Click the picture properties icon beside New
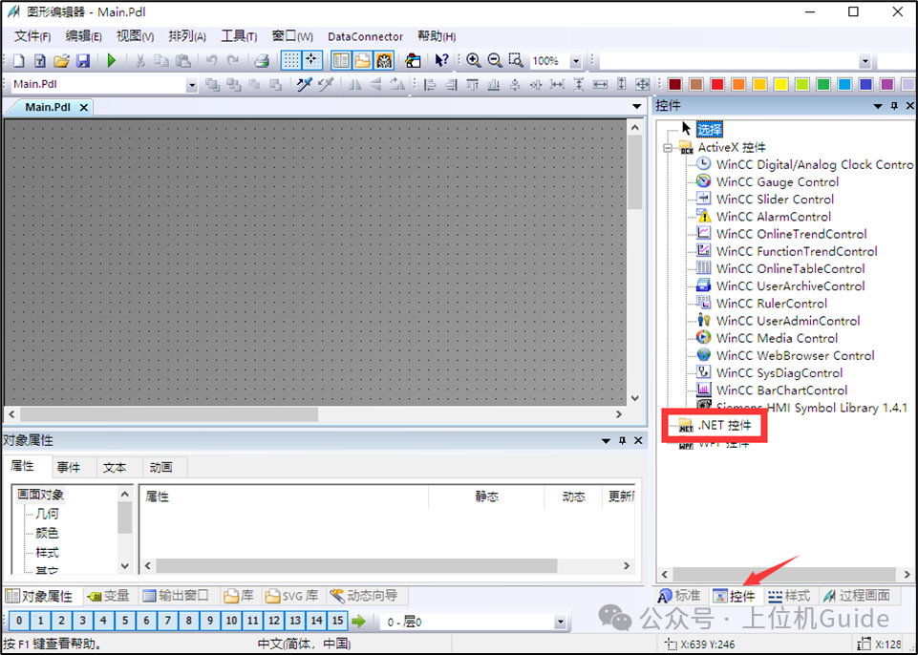Screen dimensions: 918x655 (40, 60)
